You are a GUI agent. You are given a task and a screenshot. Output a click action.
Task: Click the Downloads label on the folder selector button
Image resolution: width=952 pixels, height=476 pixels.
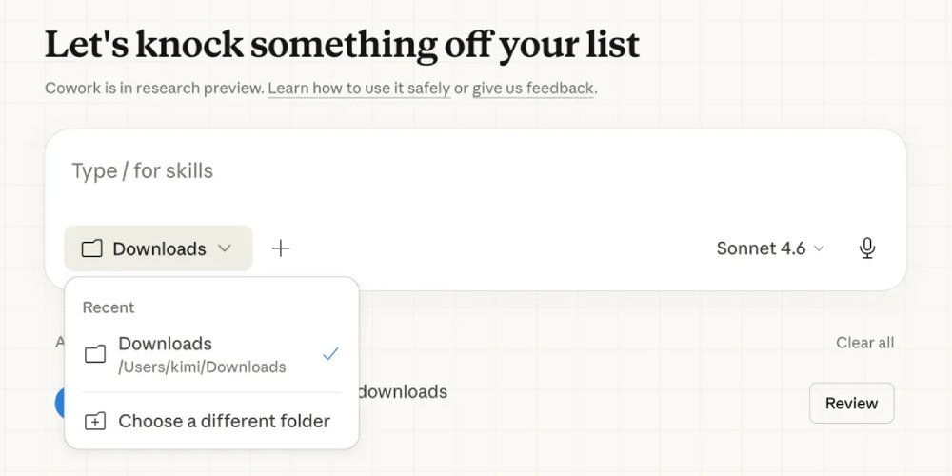(x=159, y=248)
